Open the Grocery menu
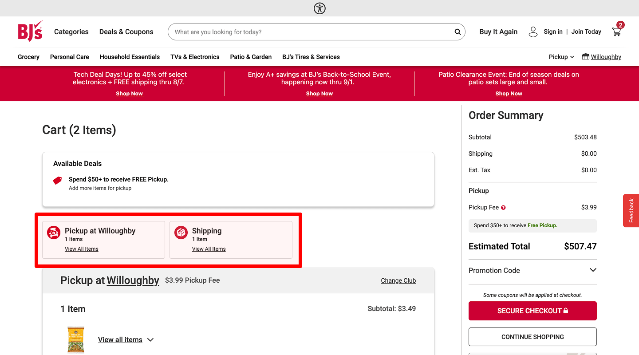Image resolution: width=639 pixels, height=355 pixels. click(x=28, y=57)
